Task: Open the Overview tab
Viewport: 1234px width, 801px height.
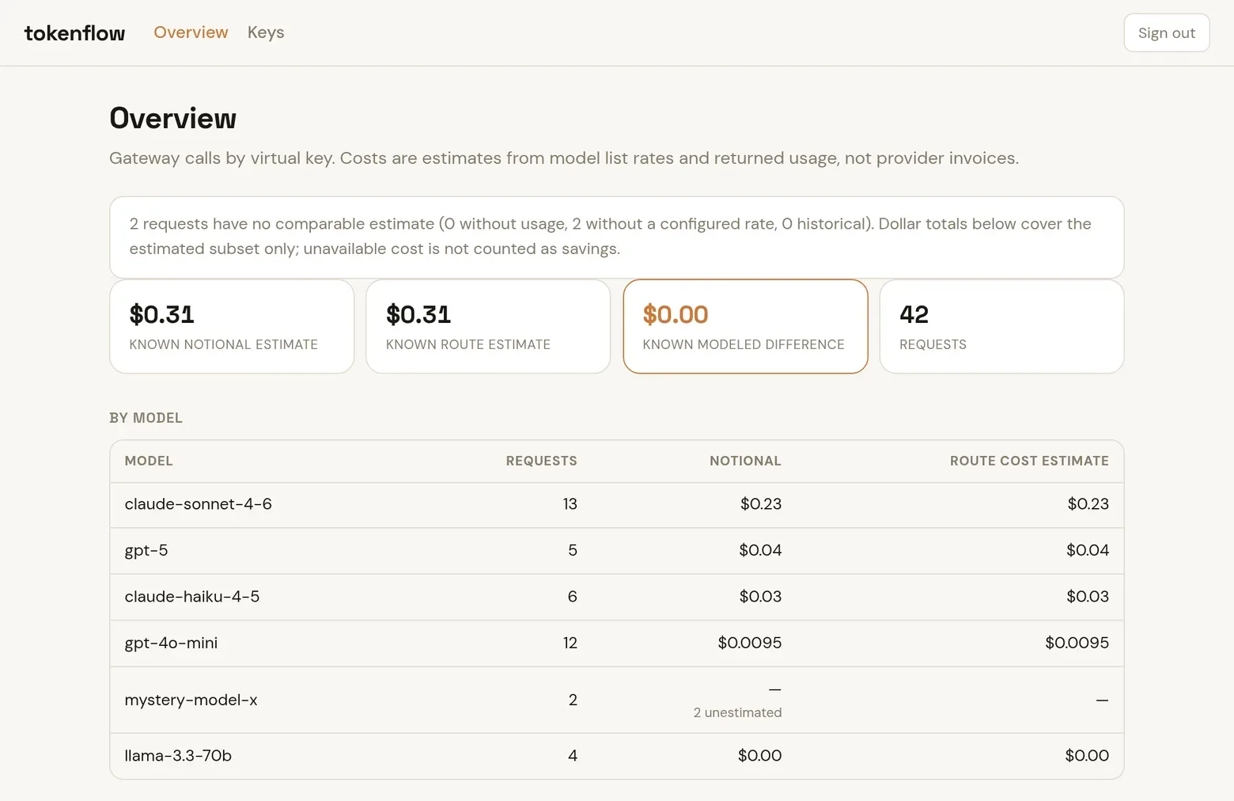Action: pyautogui.click(x=191, y=32)
